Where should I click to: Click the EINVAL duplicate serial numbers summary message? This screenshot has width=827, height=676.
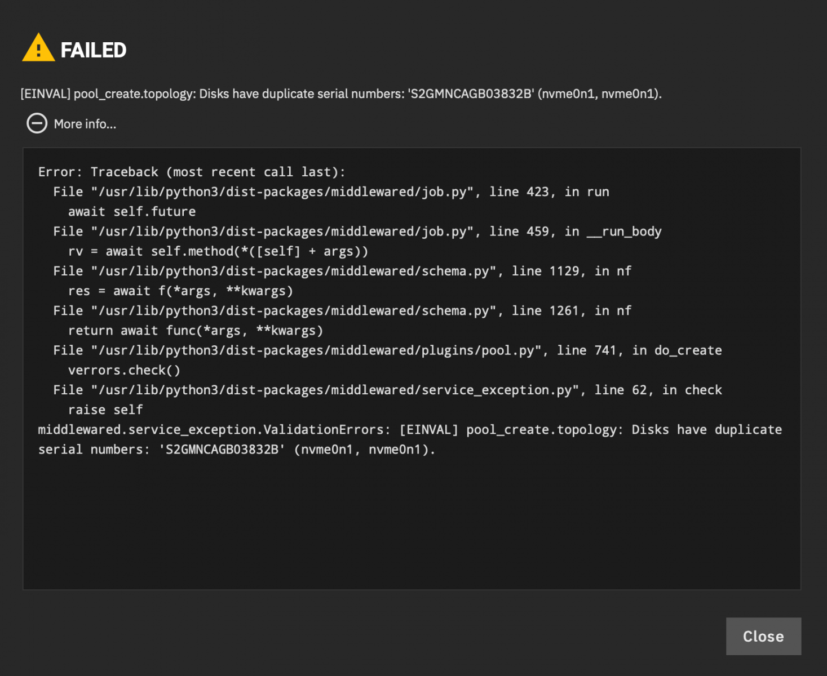pyautogui.click(x=341, y=94)
